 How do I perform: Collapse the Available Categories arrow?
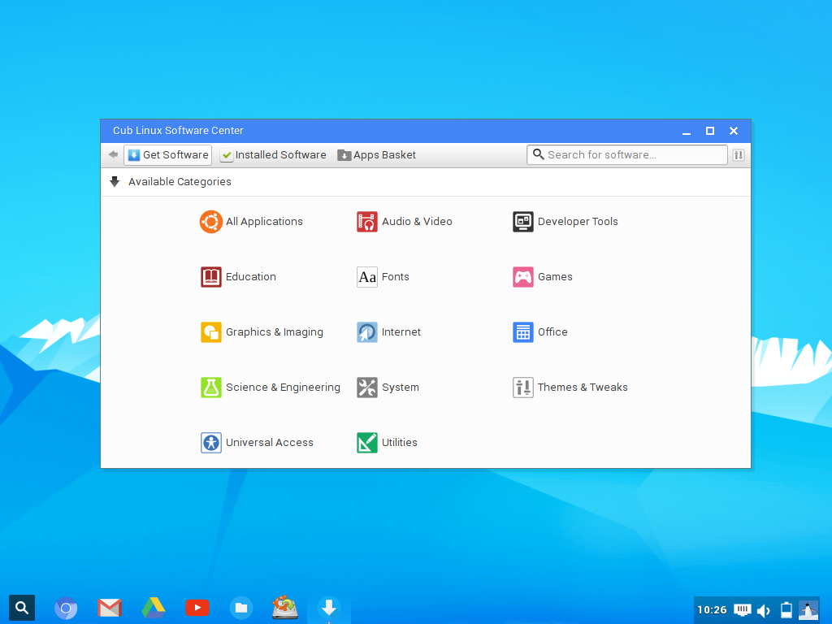point(115,182)
